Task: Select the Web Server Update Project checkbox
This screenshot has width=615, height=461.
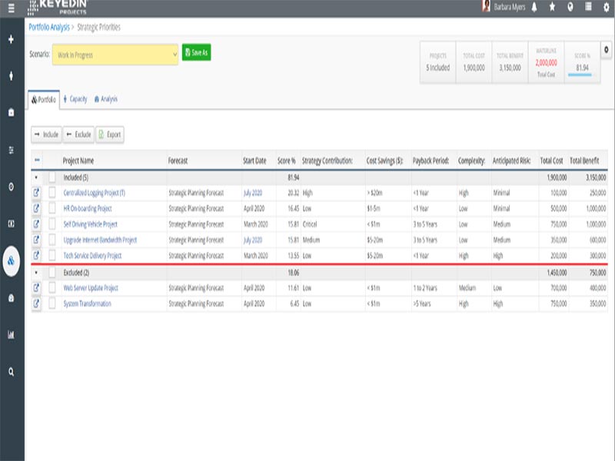Action: (52, 288)
